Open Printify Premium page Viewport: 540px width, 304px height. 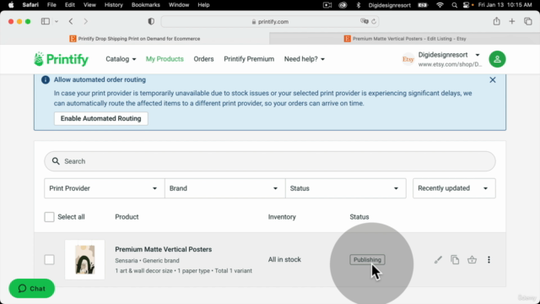tap(249, 59)
